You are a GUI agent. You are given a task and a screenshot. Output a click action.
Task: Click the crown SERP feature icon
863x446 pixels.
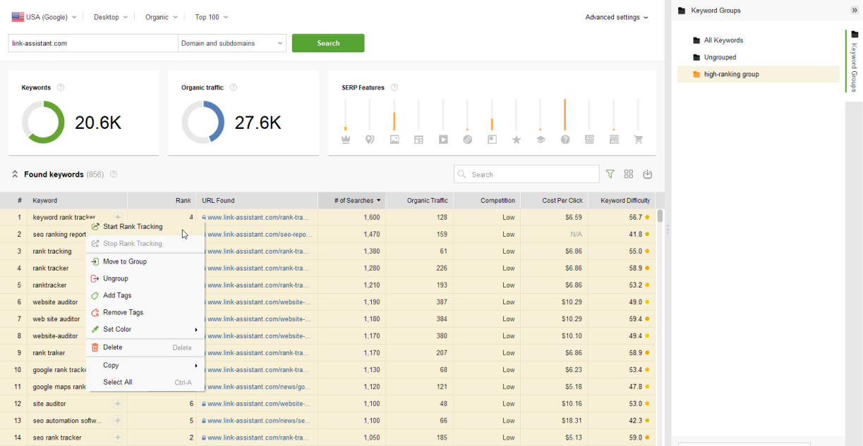tap(346, 140)
